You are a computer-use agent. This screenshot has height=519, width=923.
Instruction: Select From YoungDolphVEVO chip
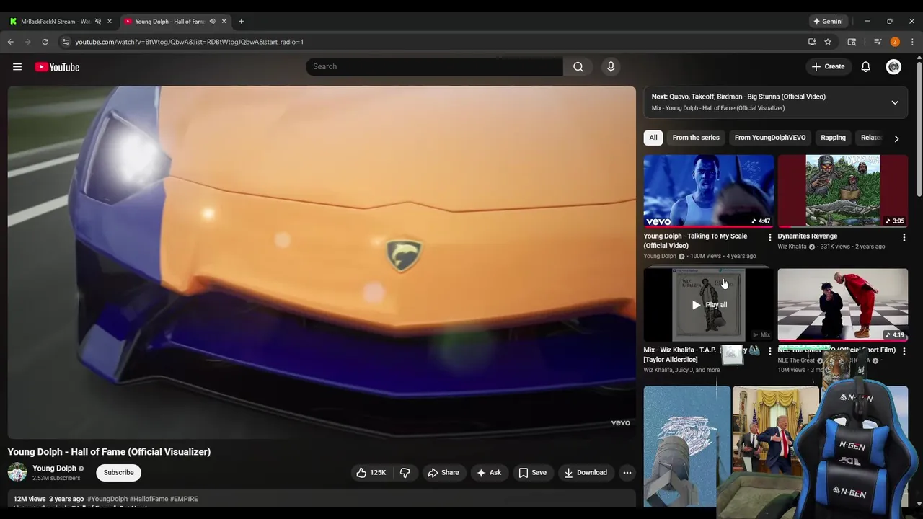click(x=770, y=138)
